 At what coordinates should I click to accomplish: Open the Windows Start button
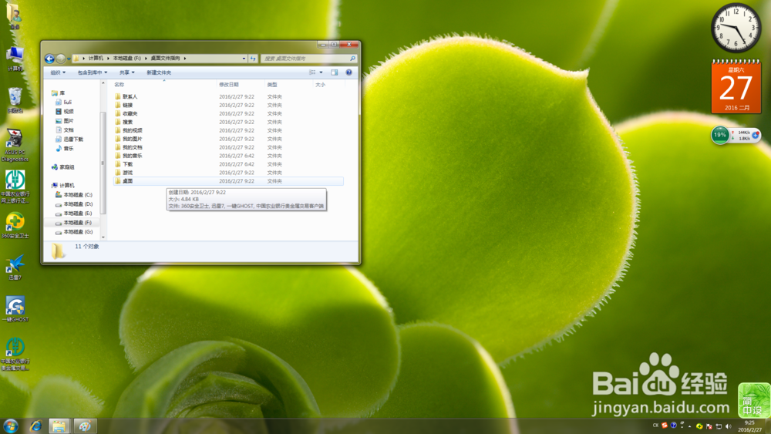[x=10, y=426]
